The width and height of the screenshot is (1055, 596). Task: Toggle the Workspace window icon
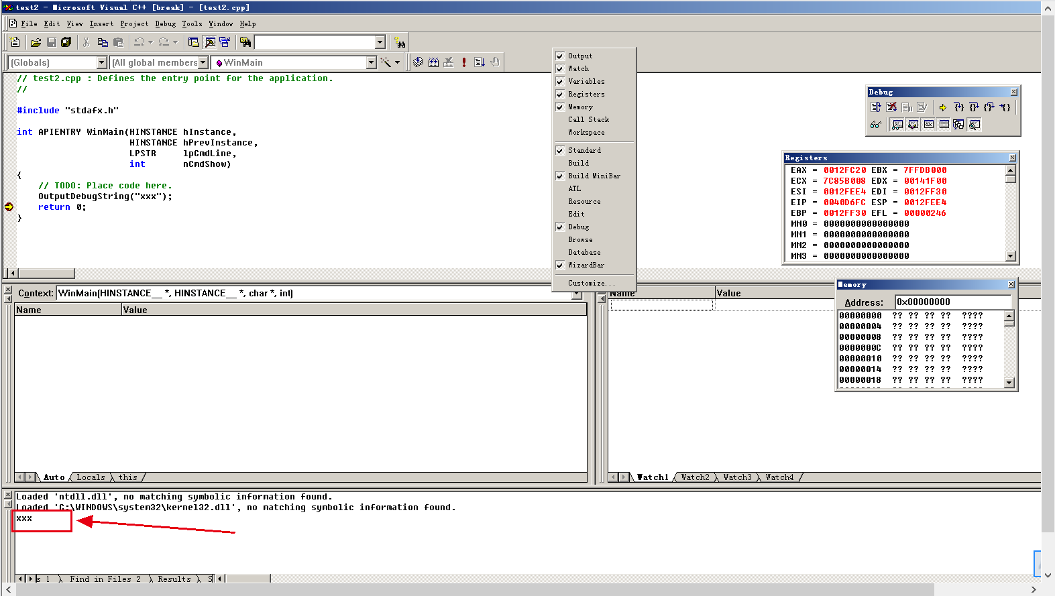coord(194,42)
